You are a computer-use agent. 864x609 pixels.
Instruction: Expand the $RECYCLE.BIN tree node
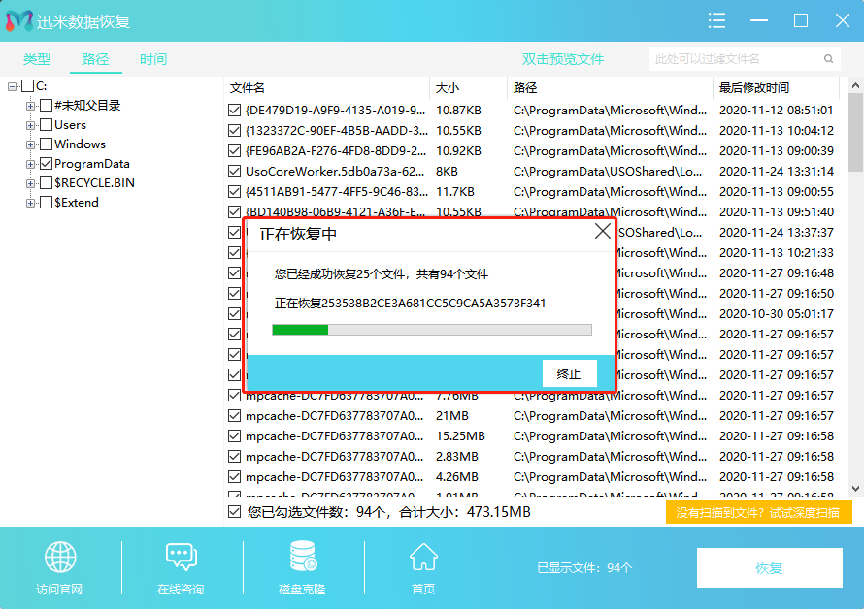31,183
